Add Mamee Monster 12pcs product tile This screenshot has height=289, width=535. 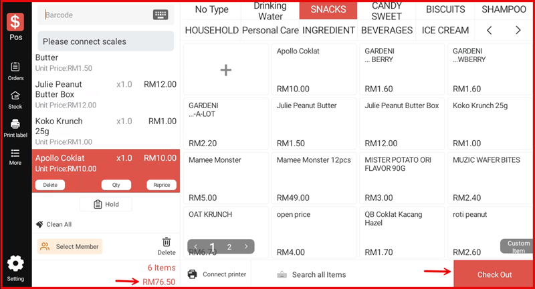point(313,178)
